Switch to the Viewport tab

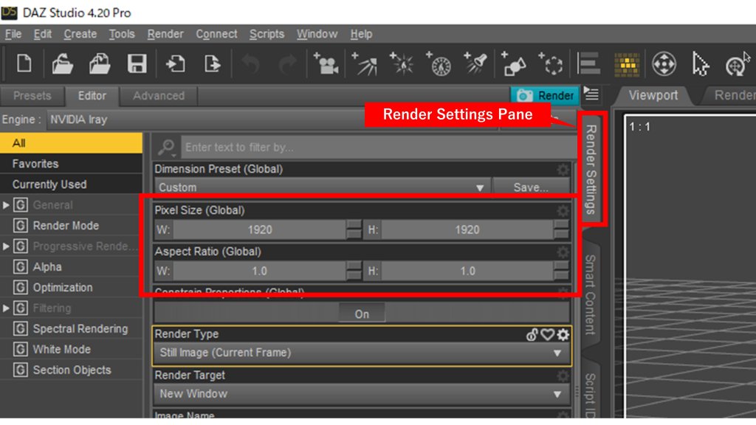(x=653, y=95)
